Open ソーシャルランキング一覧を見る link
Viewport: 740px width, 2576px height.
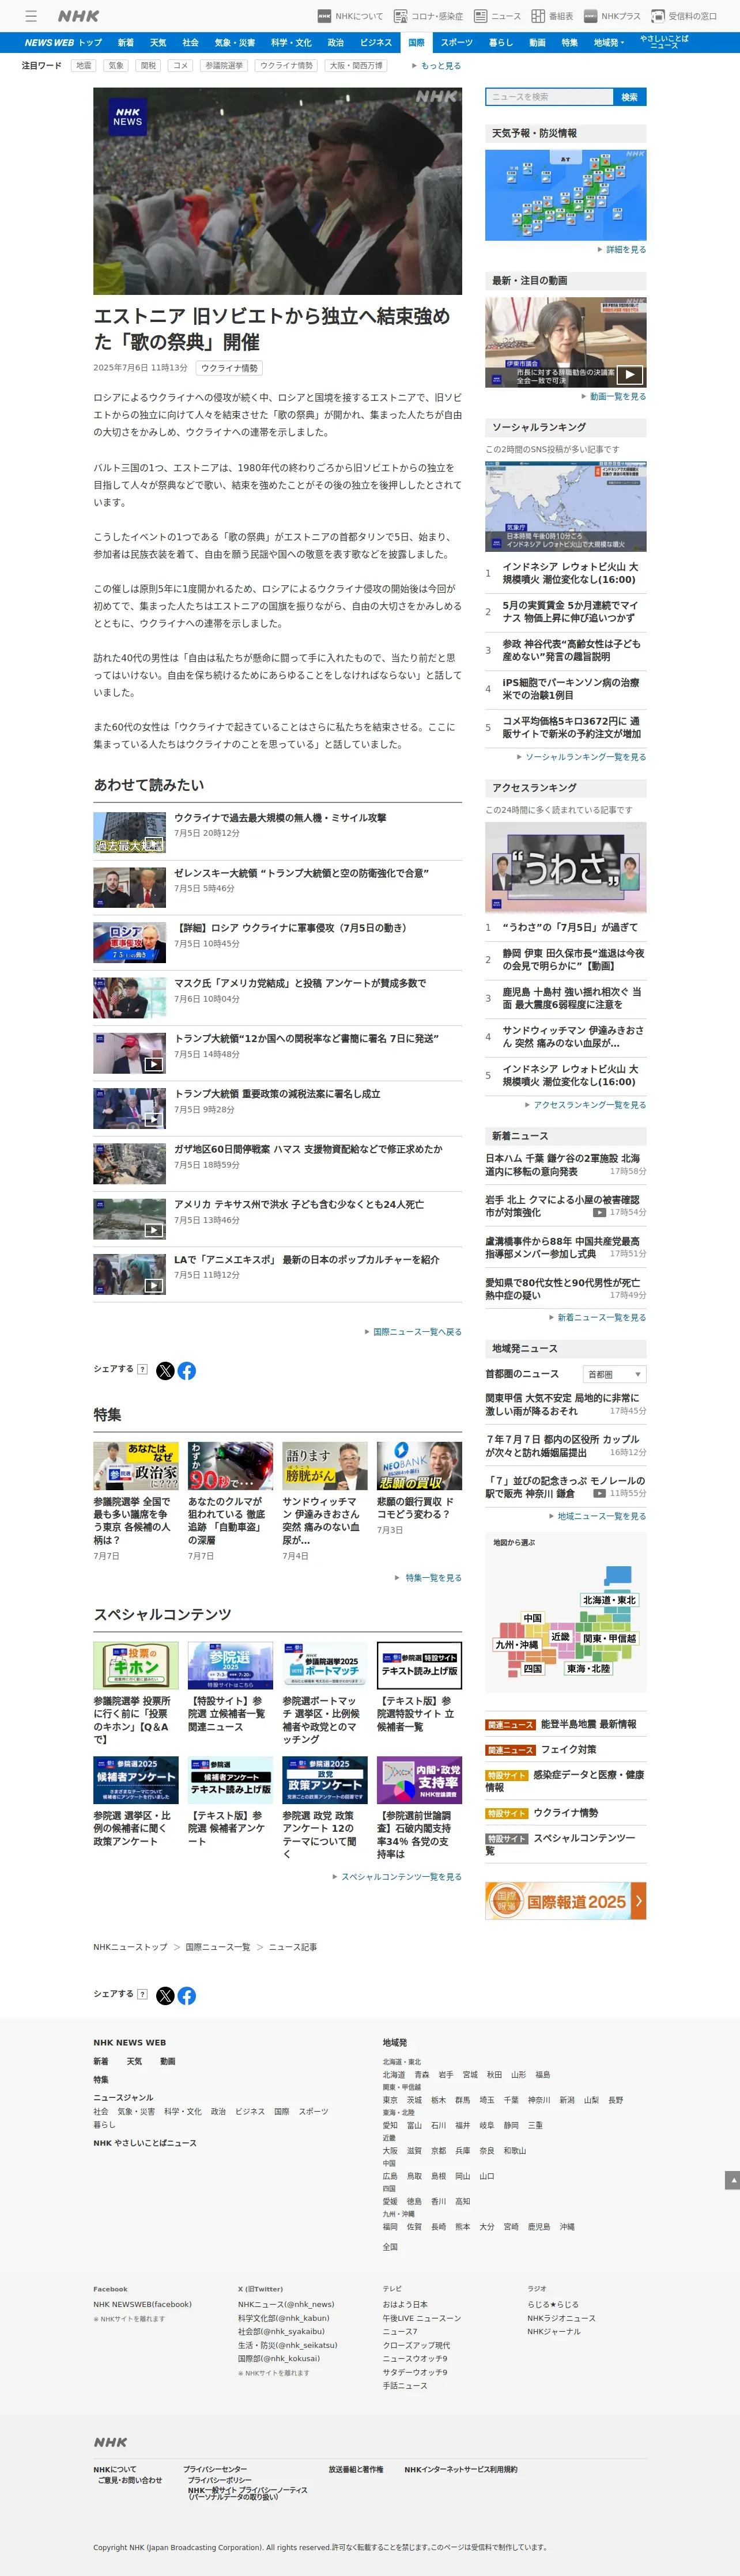coord(581,757)
